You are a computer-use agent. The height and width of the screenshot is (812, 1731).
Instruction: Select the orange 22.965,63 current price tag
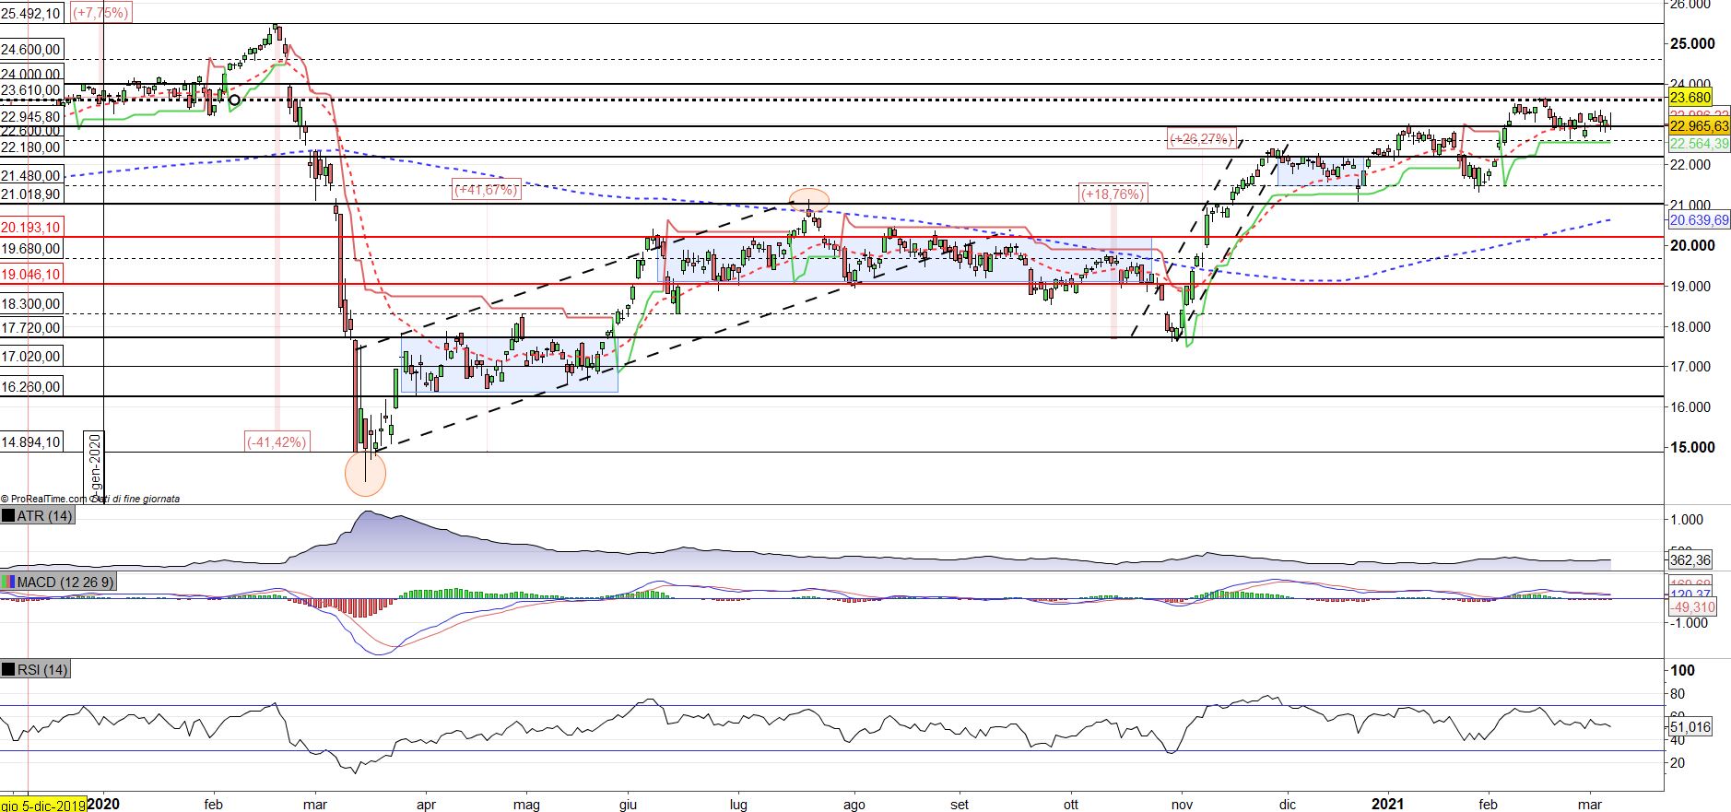point(1699,126)
